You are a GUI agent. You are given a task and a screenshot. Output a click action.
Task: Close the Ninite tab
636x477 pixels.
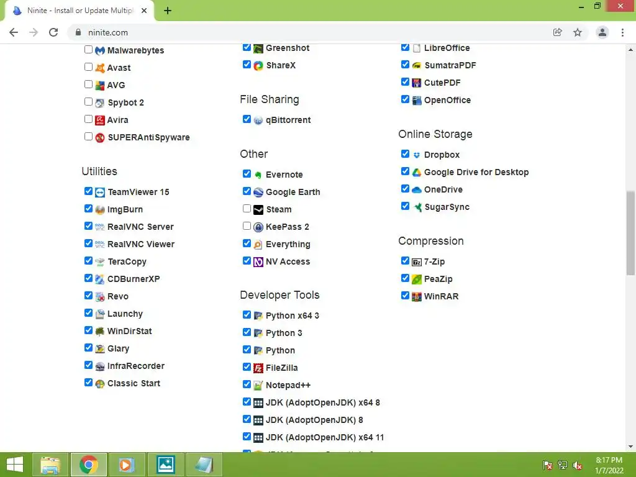pos(144,11)
